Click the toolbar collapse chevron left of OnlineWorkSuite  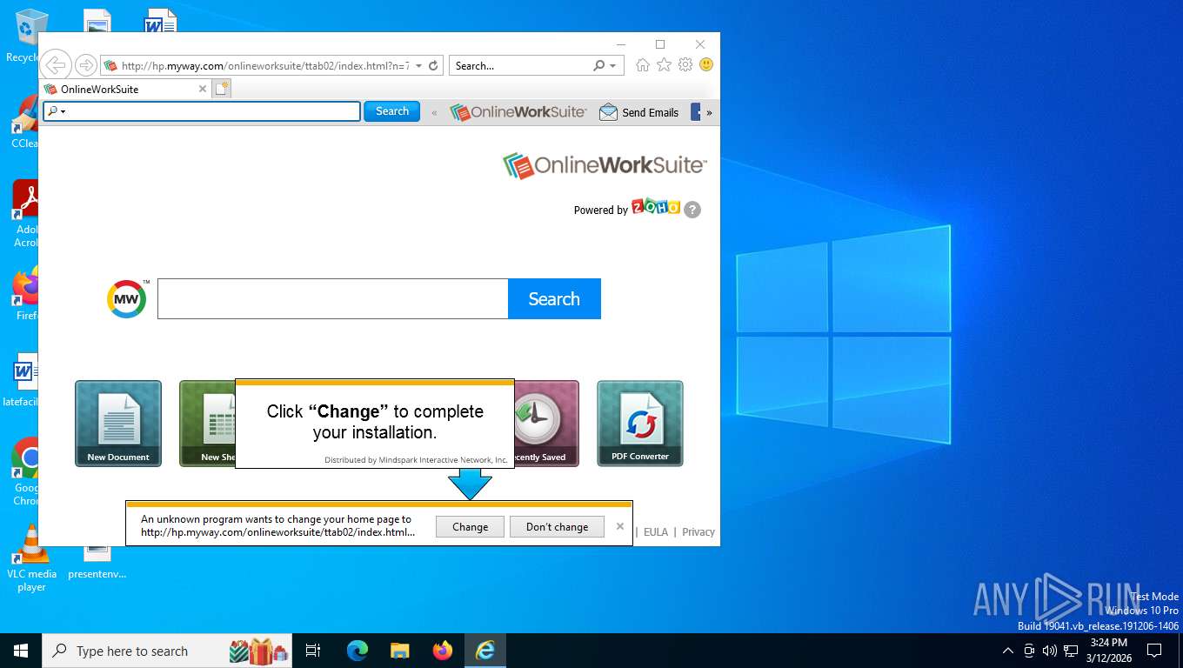coord(435,112)
